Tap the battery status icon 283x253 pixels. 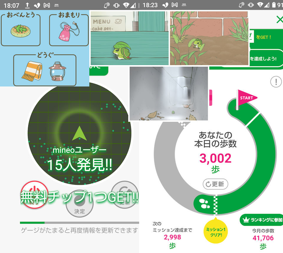pos(274,5)
